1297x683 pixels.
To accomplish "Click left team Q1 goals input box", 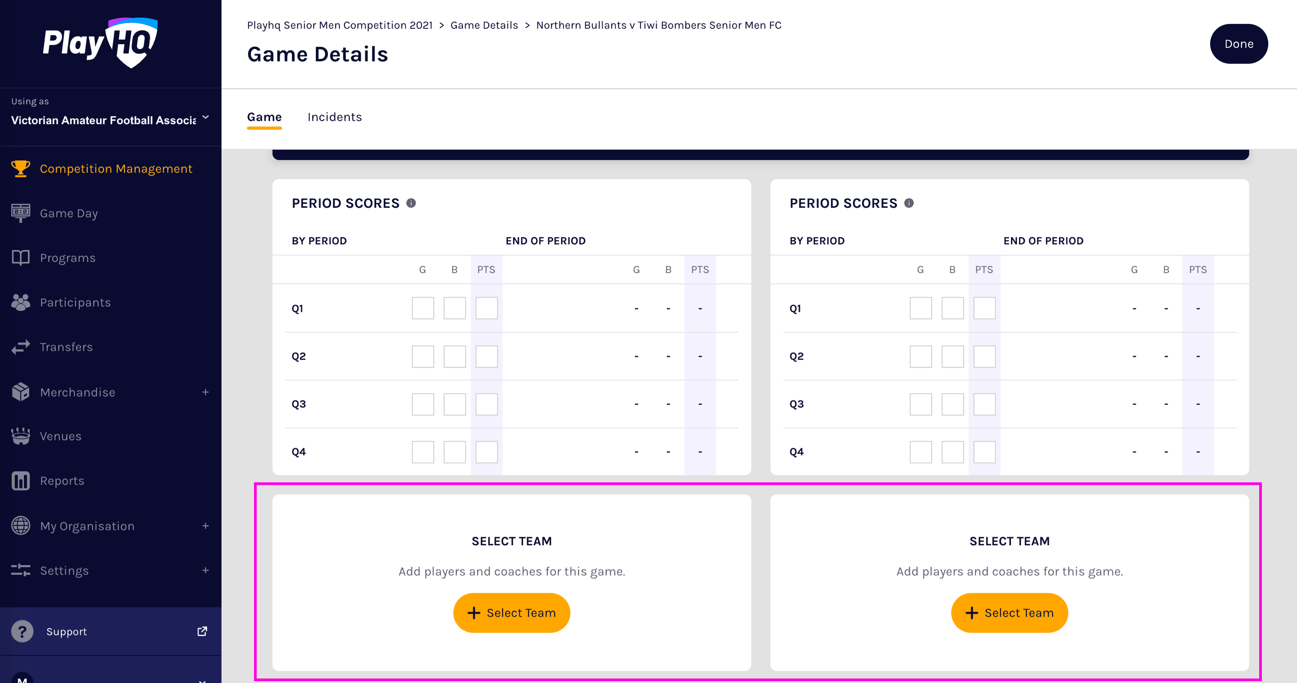I will click(423, 308).
